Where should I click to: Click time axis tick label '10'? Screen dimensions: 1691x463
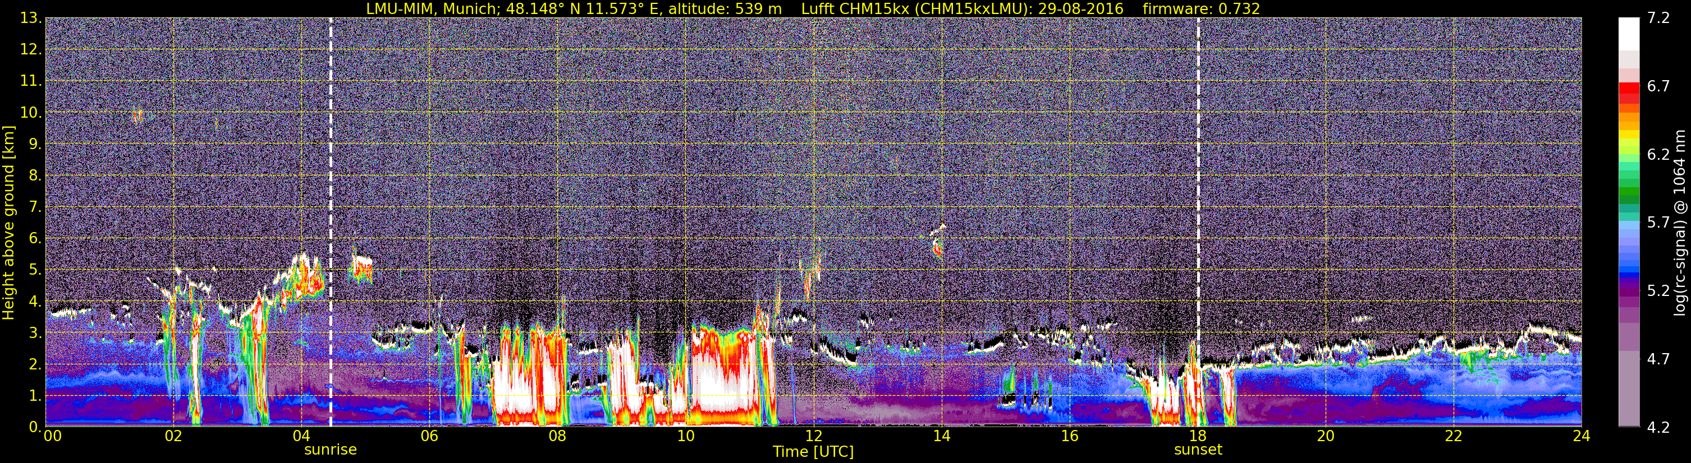685,436
